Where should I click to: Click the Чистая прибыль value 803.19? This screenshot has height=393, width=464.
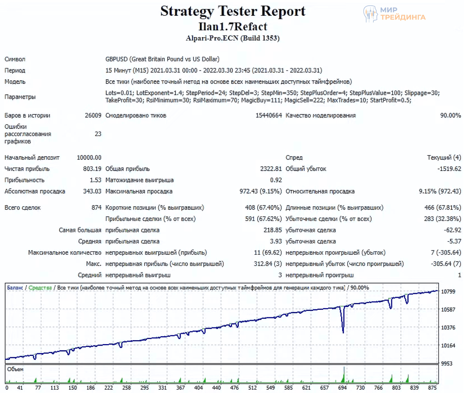pos(92,169)
